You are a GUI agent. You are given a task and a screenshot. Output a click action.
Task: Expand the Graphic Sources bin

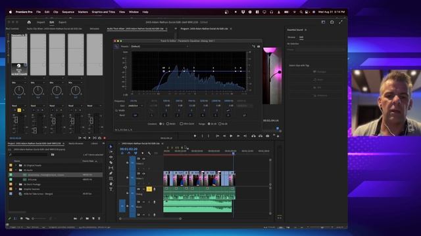coord(16,189)
